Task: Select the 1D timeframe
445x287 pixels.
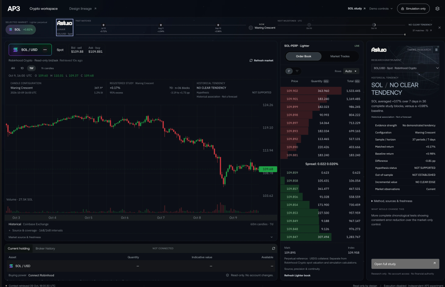Action: [22, 68]
